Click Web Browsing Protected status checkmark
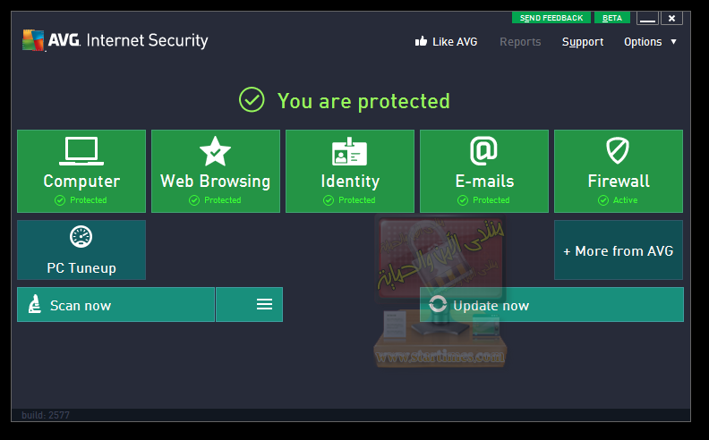This screenshot has width=709, height=440. tap(194, 200)
